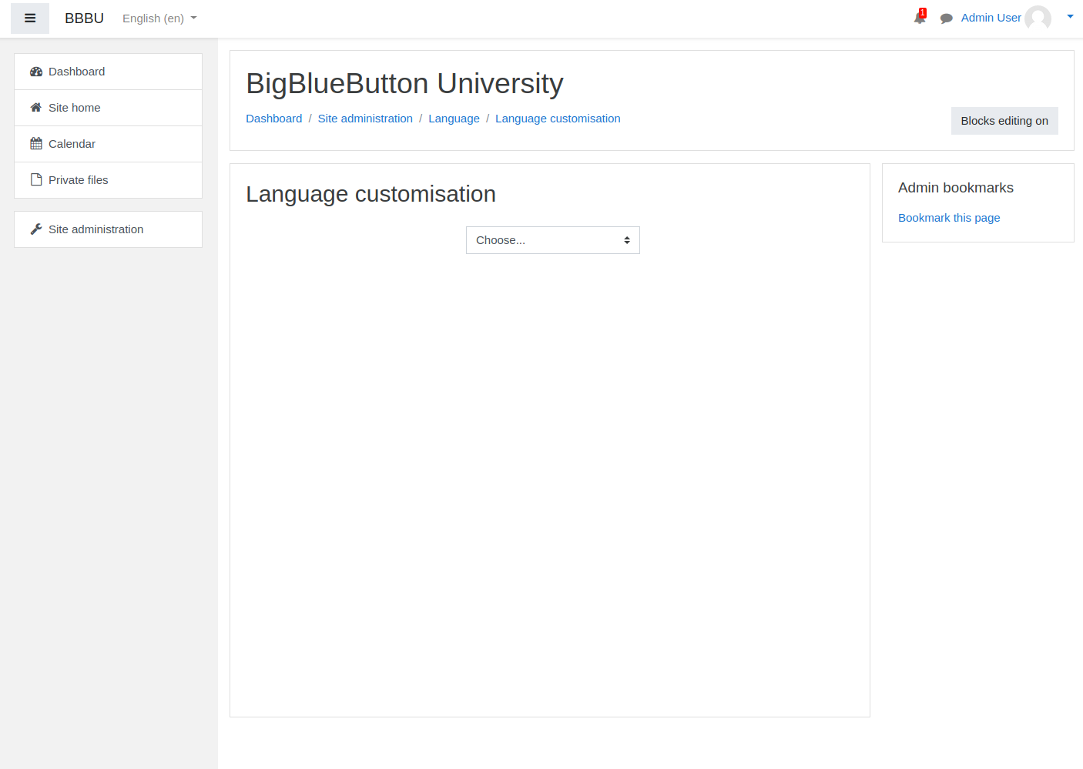Select the Private files document icon

pyautogui.click(x=35, y=179)
